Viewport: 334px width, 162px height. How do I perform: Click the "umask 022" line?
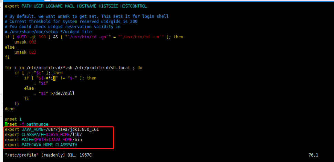tap(25, 52)
